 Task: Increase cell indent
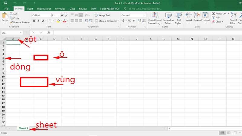[x=90, y=21]
